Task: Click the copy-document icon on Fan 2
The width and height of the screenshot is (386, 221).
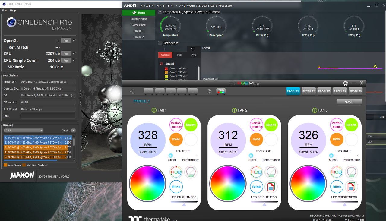Action: (271, 187)
